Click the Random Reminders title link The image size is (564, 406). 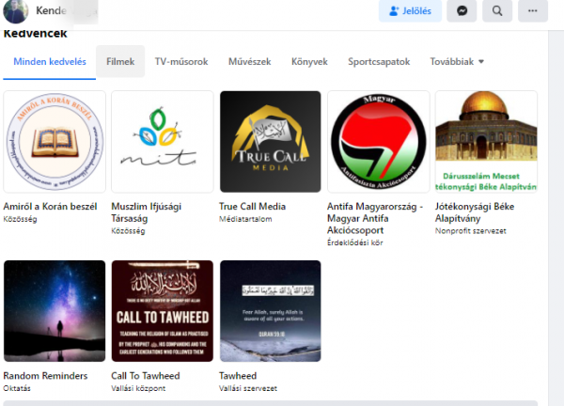click(x=45, y=376)
